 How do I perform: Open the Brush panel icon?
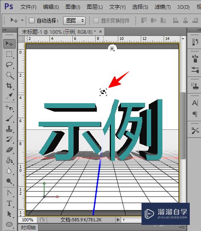[x=195, y=70]
